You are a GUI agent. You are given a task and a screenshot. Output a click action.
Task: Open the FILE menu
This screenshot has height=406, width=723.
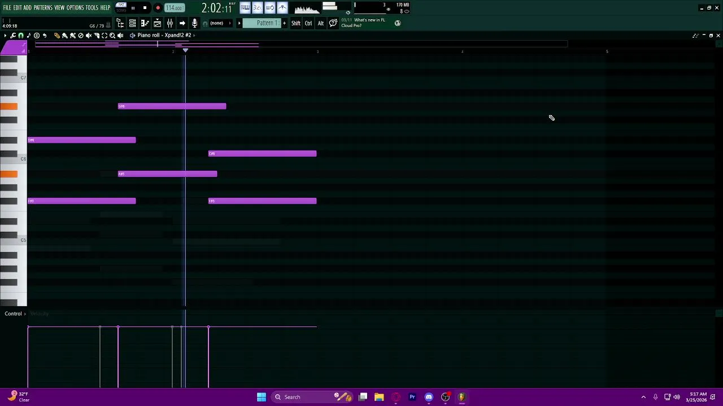click(x=7, y=8)
